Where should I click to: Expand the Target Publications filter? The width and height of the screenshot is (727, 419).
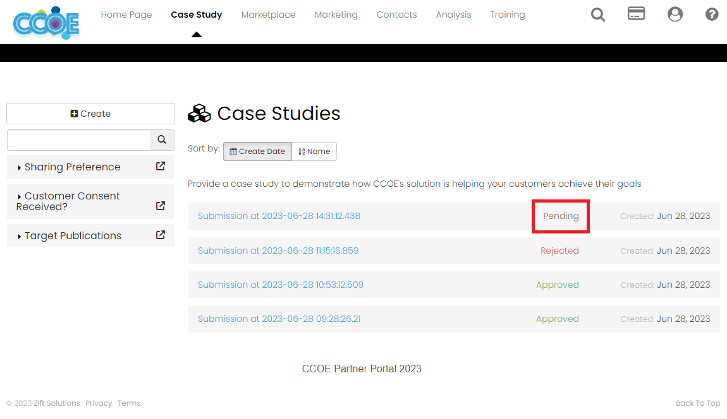coord(73,236)
